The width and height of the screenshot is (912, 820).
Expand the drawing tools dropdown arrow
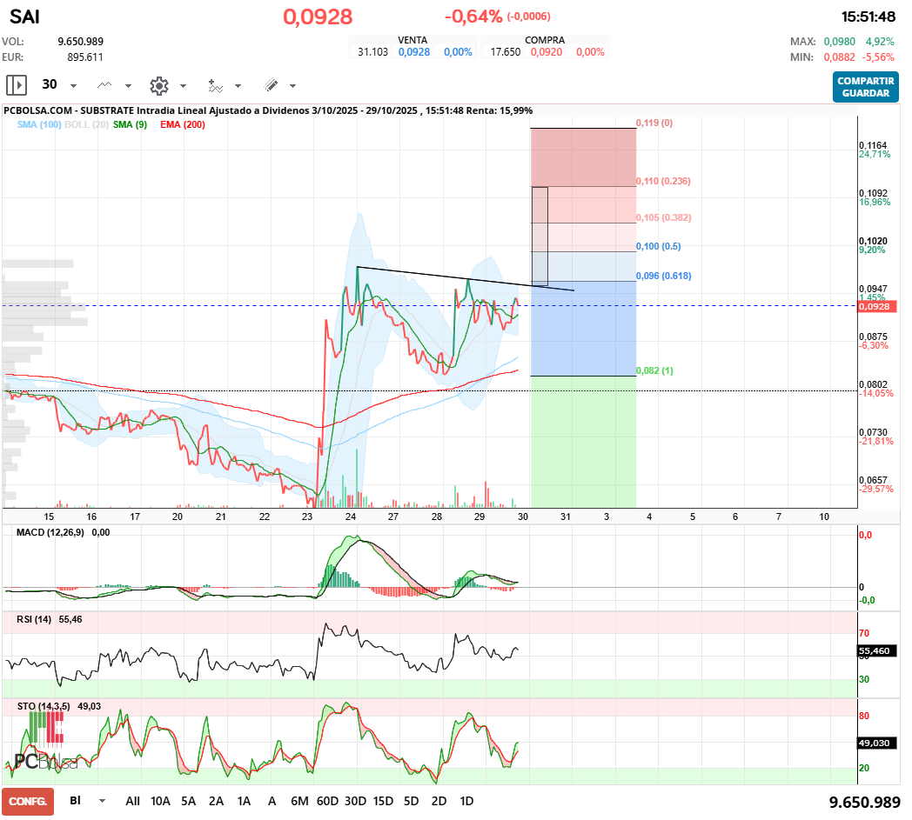click(292, 86)
